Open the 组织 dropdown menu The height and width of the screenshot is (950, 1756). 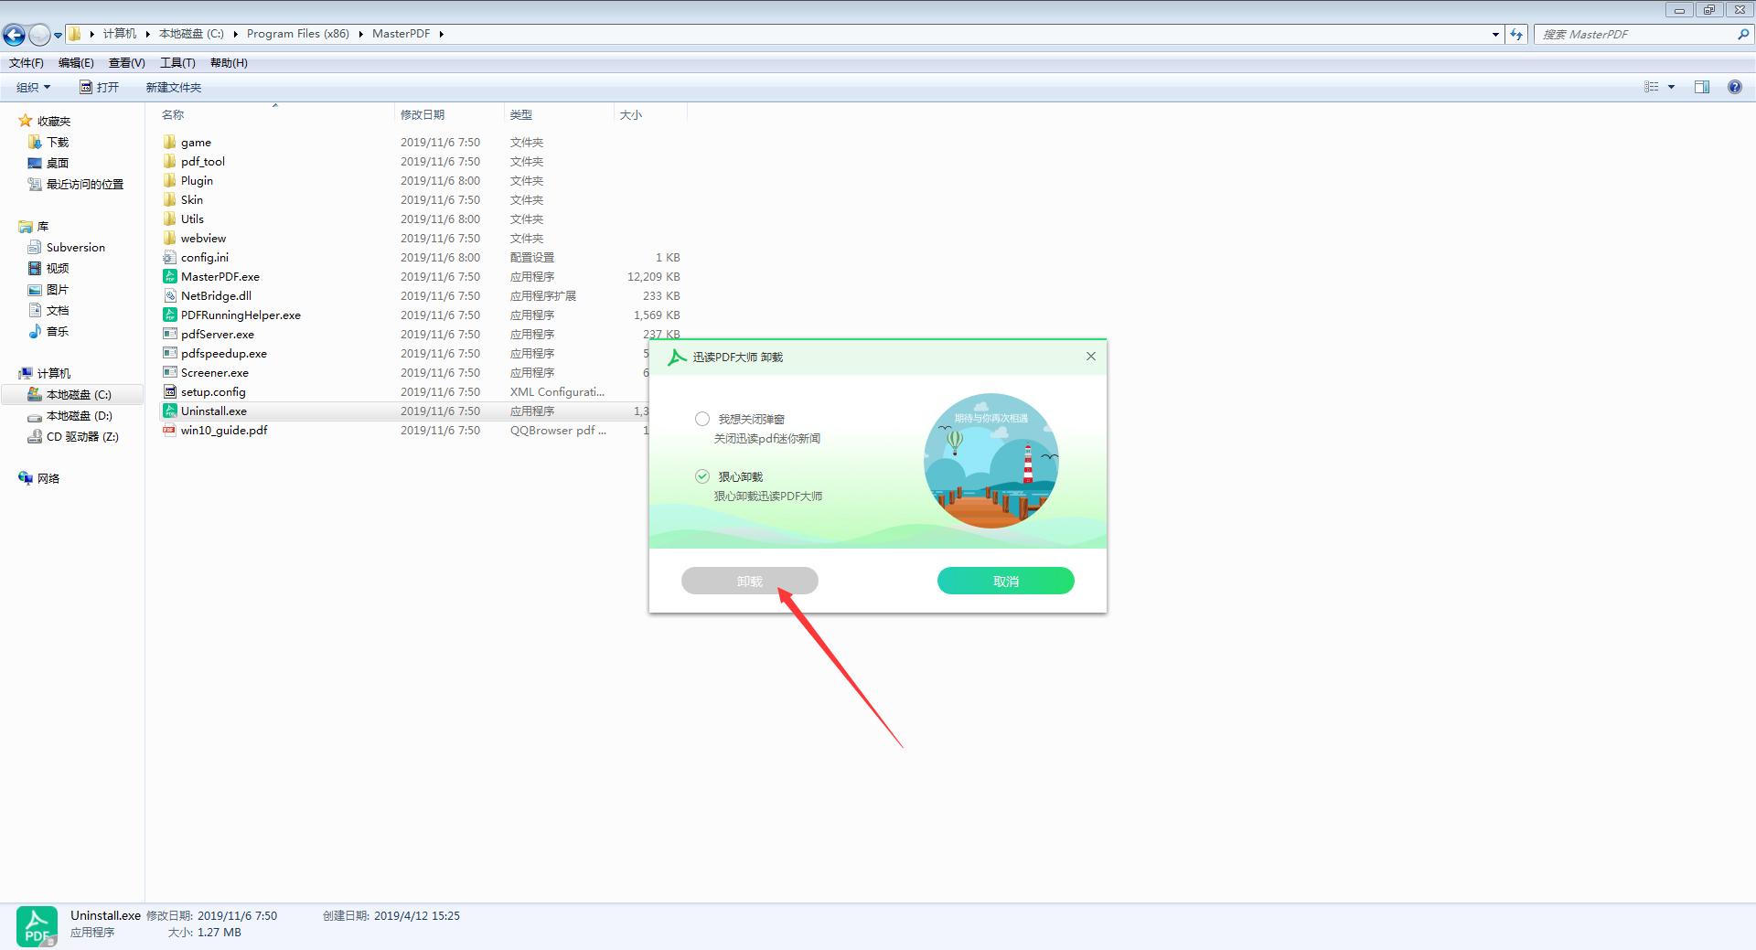coord(33,87)
